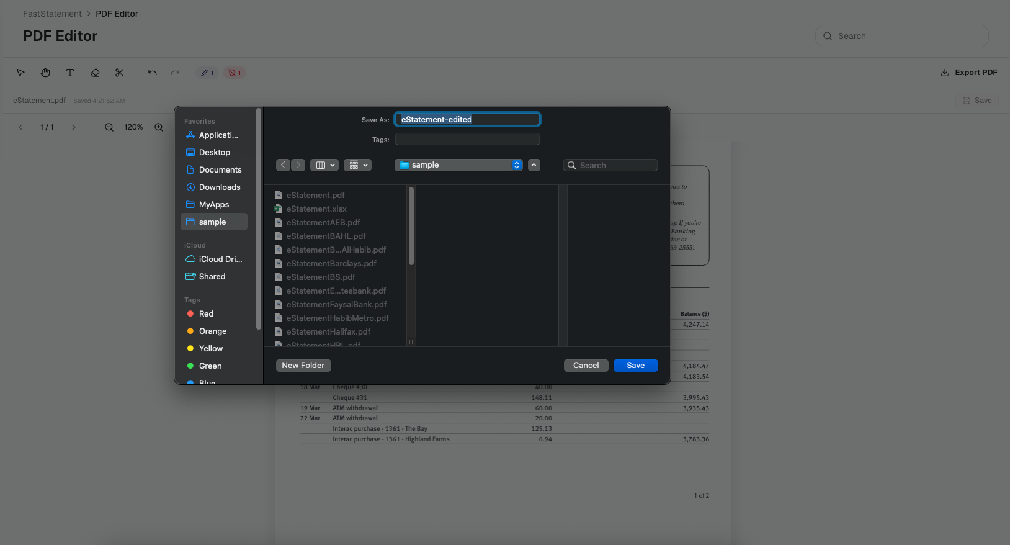The height and width of the screenshot is (545, 1010).
Task: Open the redactions count badge
Action: pyautogui.click(x=235, y=73)
